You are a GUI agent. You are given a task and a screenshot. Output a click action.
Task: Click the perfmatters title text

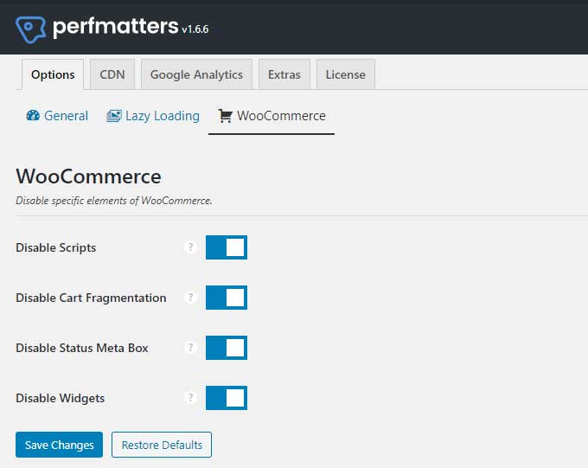pos(116,27)
